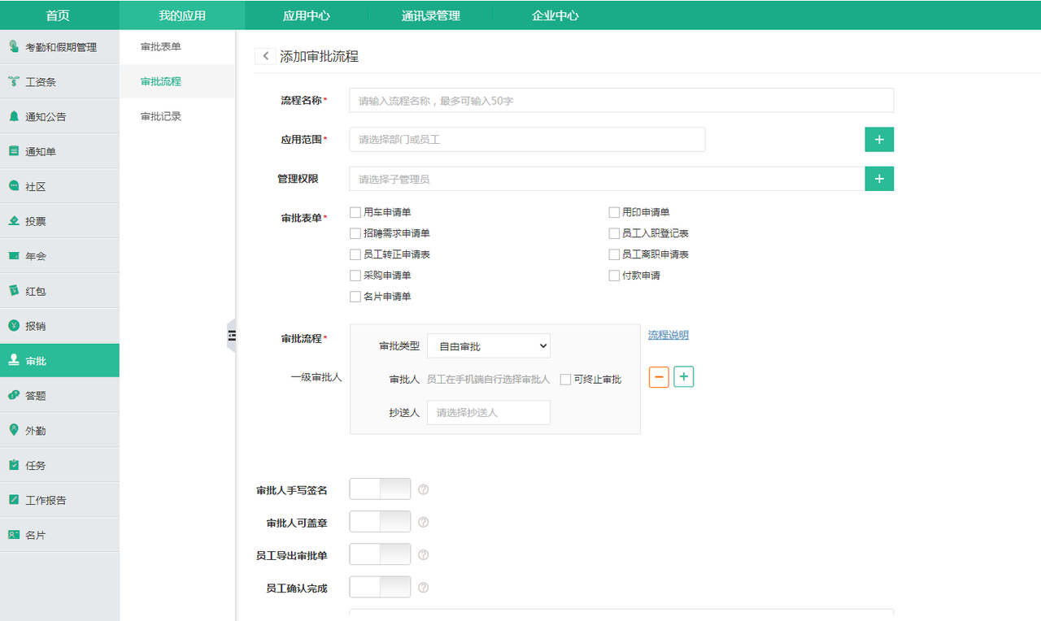
Task: Check the 付款申请 checkbox
Action: [615, 276]
